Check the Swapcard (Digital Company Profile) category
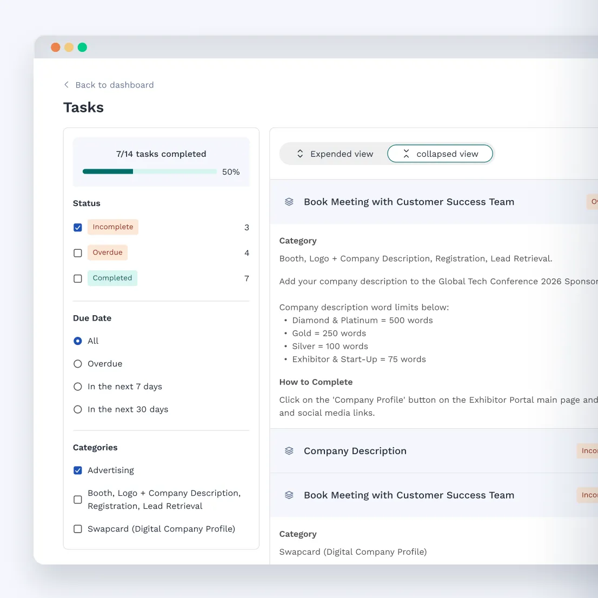 click(x=77, y=529)
